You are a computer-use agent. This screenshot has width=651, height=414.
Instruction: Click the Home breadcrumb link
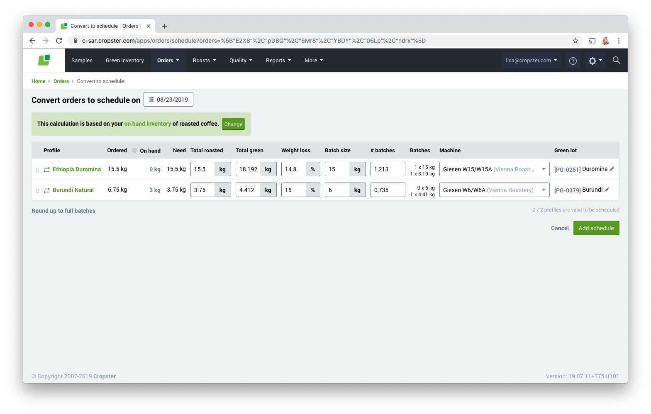click(x=39, y=81)
